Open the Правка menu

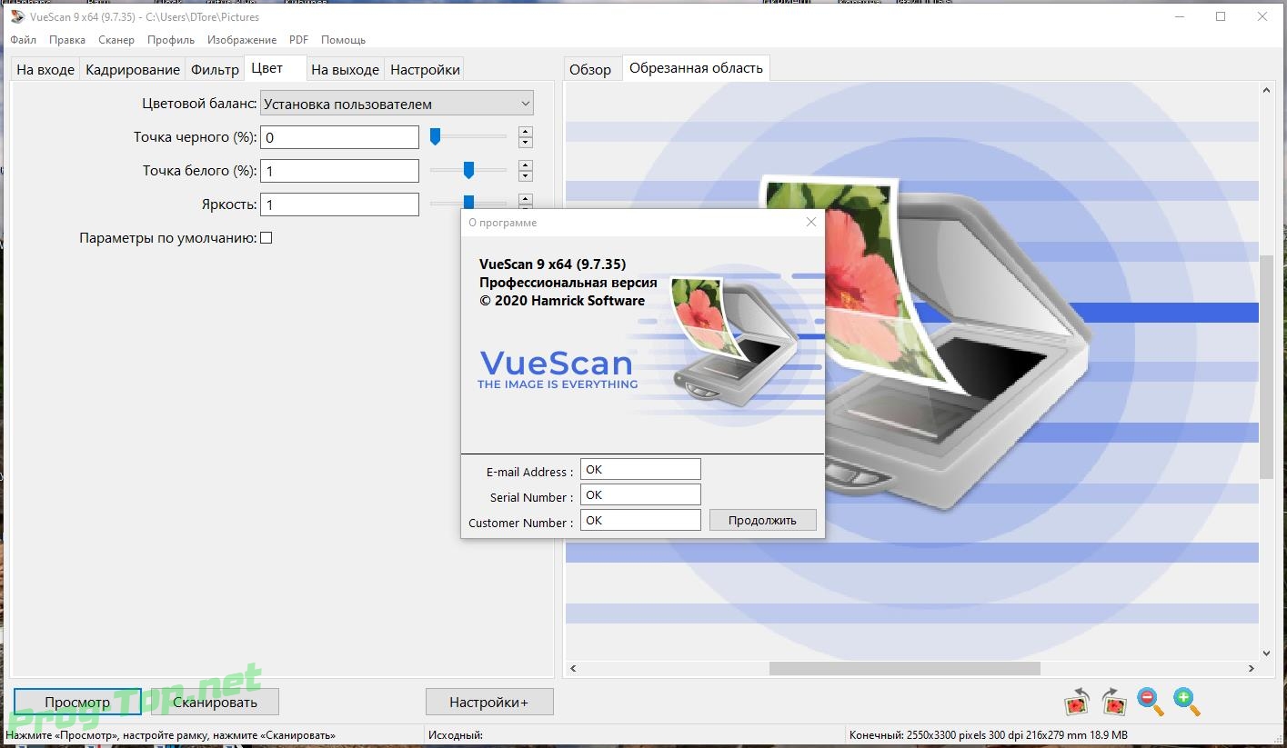click(67, 40)
